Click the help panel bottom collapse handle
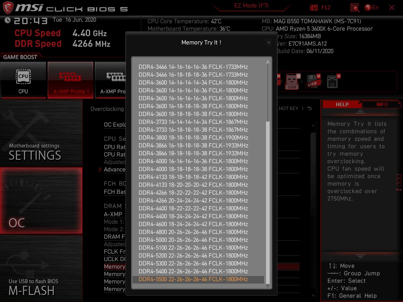The width and height of the screenshot is (403, 302). (x=360, y=256)
